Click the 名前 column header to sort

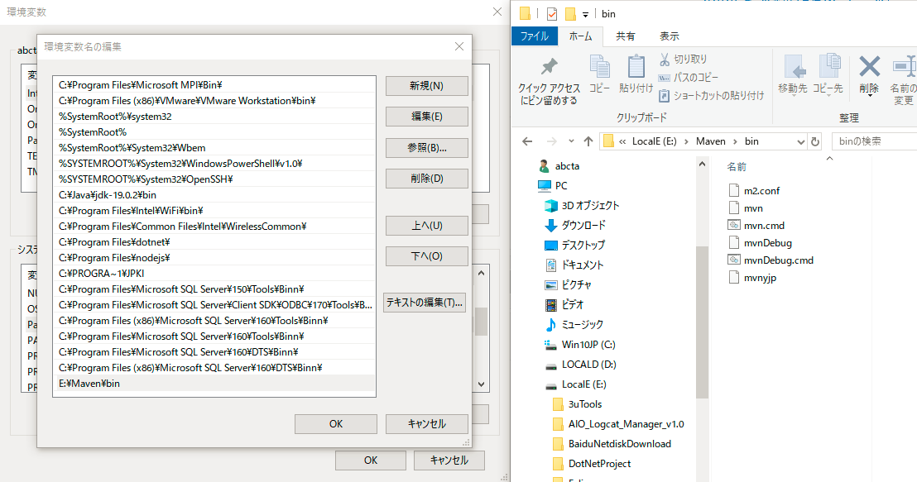pyautogui.click(x=737, y=167)
